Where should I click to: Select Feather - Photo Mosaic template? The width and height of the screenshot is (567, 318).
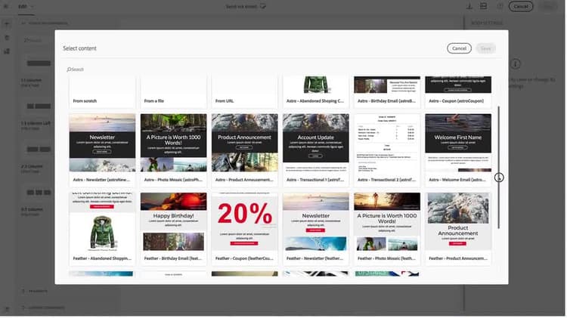pyautogui.click(x=387, y=228)
